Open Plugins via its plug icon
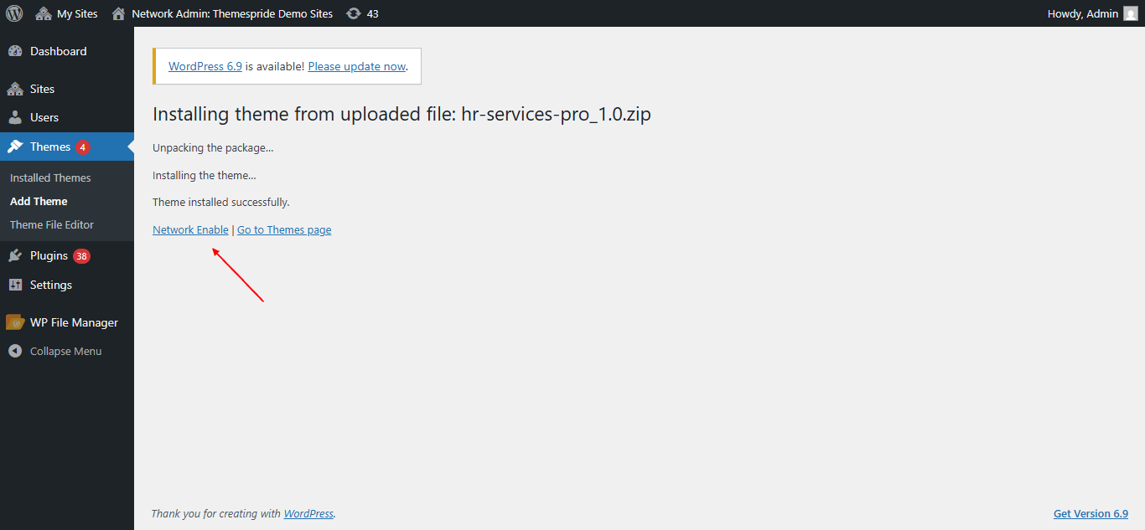The width and height of the screenshot is (1145, 530). (15, 255)
